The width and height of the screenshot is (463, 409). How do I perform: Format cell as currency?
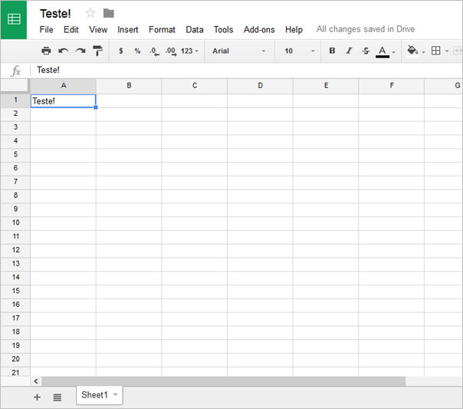(121, 51)
